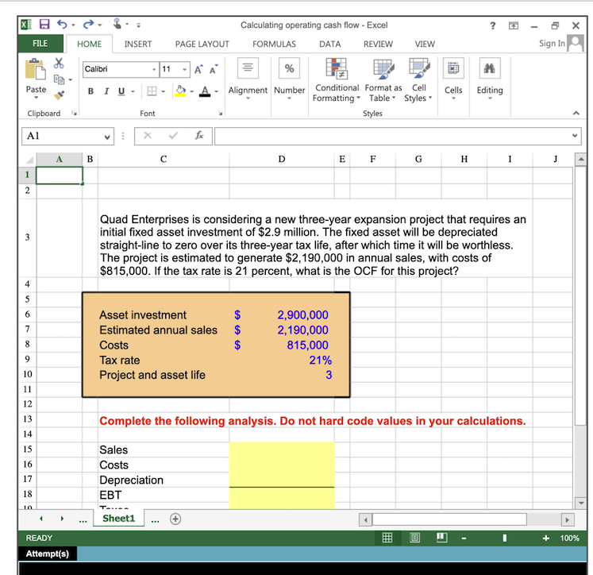The width and height of the screenshot is (593, 575).
Task: Redo the last action
Action: (88, 25)
